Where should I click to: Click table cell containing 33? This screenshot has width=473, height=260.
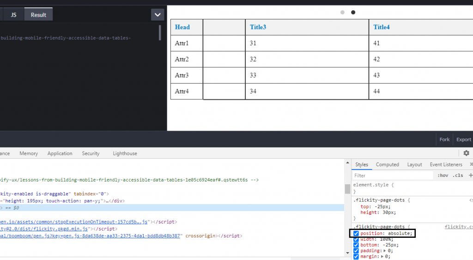pos(307,75)
